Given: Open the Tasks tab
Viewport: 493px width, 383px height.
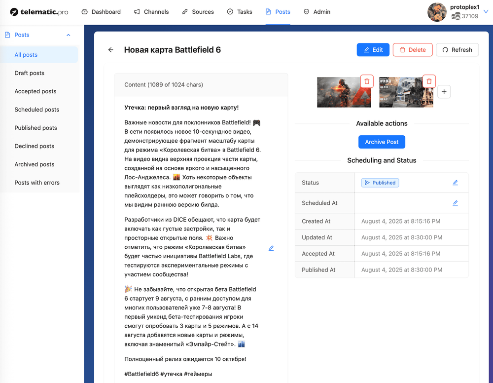Looking at the screenshot, I should (x=240, y=12).
